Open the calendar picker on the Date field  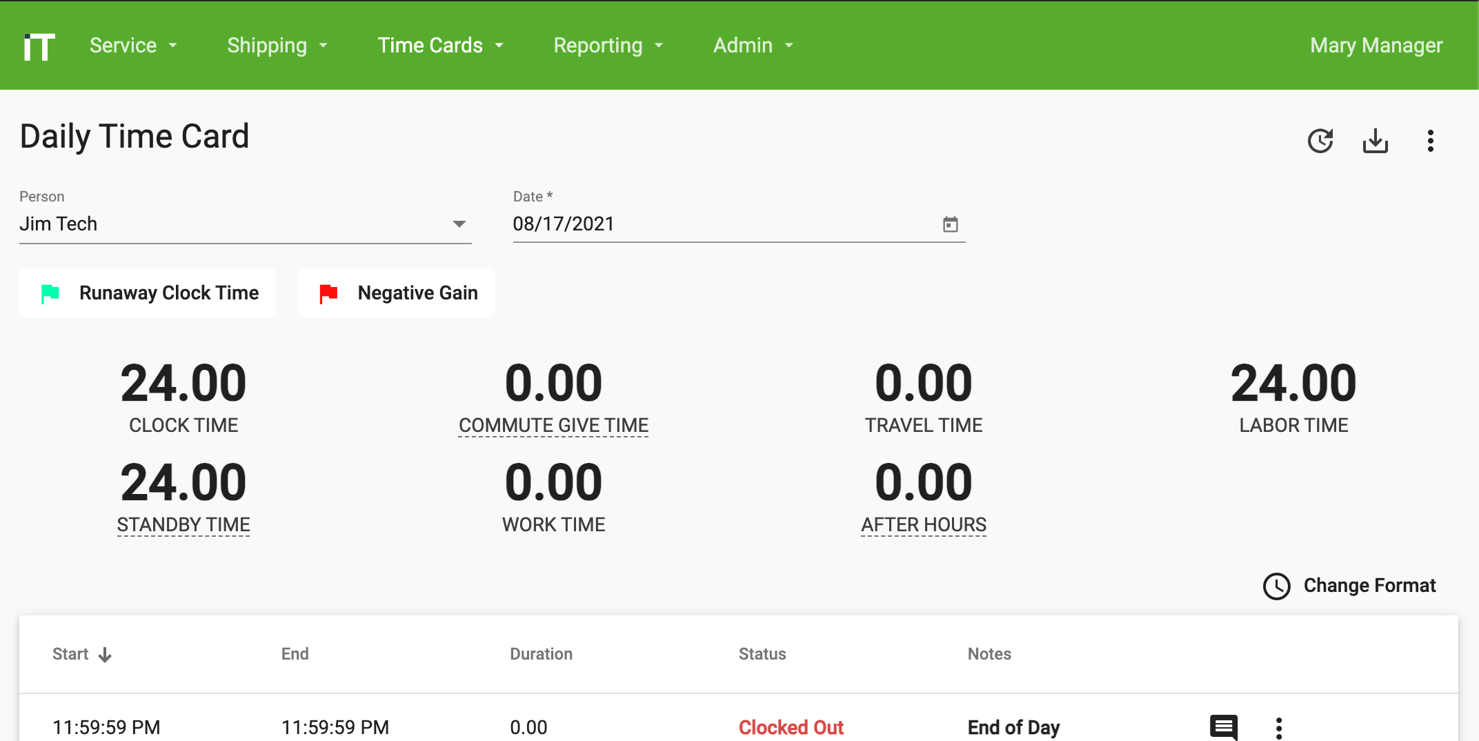pos(951,224)
